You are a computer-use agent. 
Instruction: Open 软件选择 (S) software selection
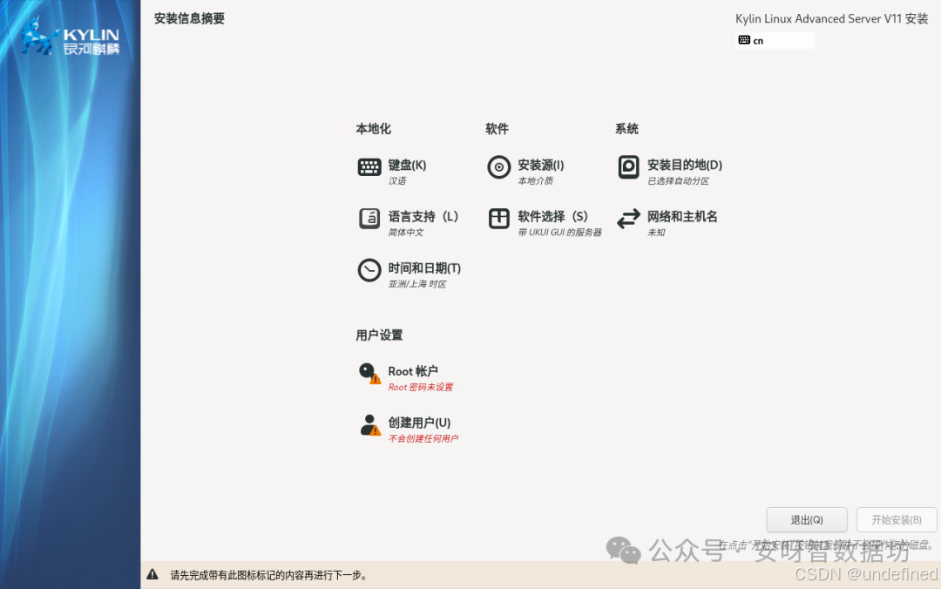click(552, 217)
